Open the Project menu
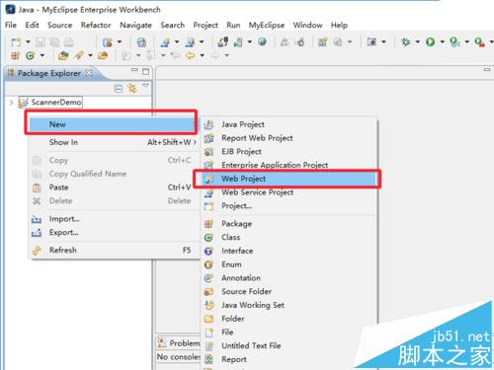The width and height of the screenshot is (494, 370). (x=206, y=25)
